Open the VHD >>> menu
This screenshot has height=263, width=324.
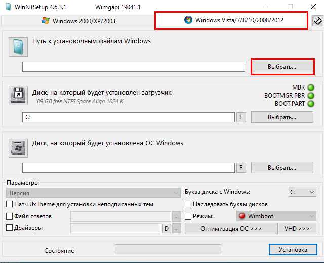pyautogui.click(x=298, y=229)
